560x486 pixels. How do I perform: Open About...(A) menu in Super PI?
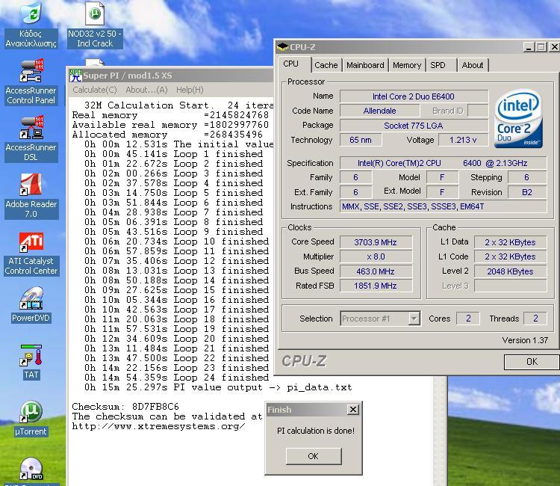146,90
